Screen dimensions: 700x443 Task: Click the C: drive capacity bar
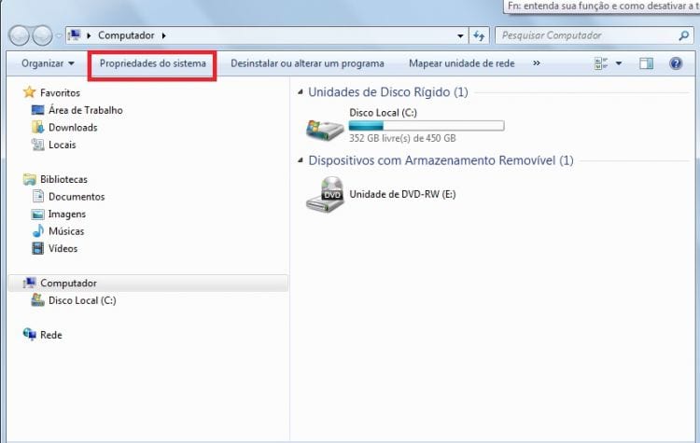pyautogui.click(x=427, y=126)
